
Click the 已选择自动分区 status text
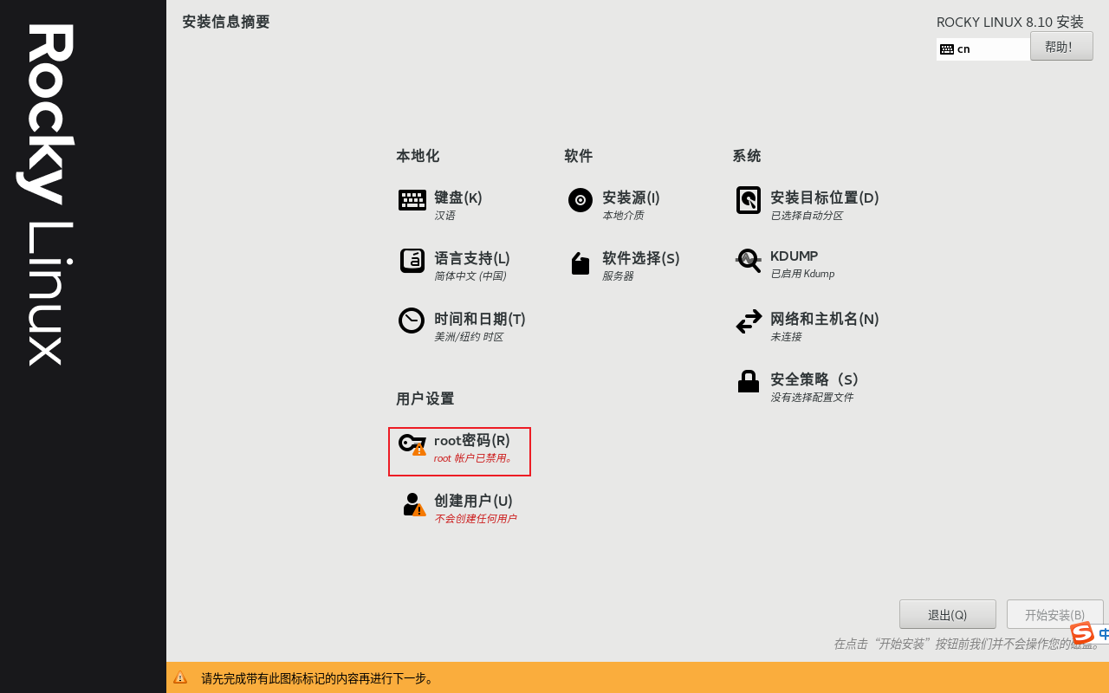pyautogui.click(x=807, y=216)
